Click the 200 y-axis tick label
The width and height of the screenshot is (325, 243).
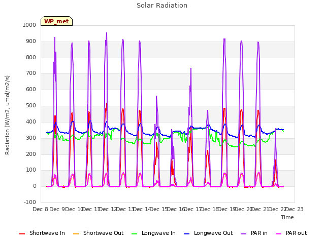tap(31, 154)
